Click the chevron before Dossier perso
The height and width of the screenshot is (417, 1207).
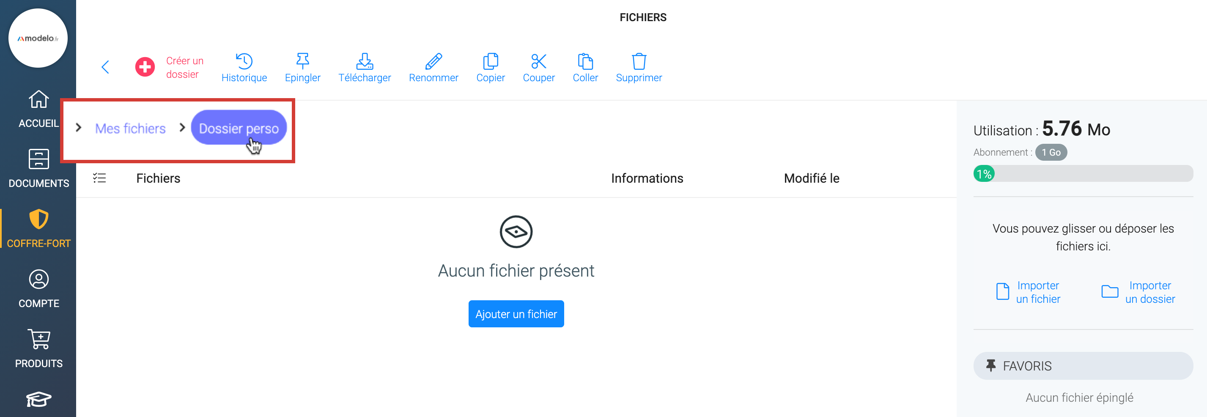[x=182, y=127]
